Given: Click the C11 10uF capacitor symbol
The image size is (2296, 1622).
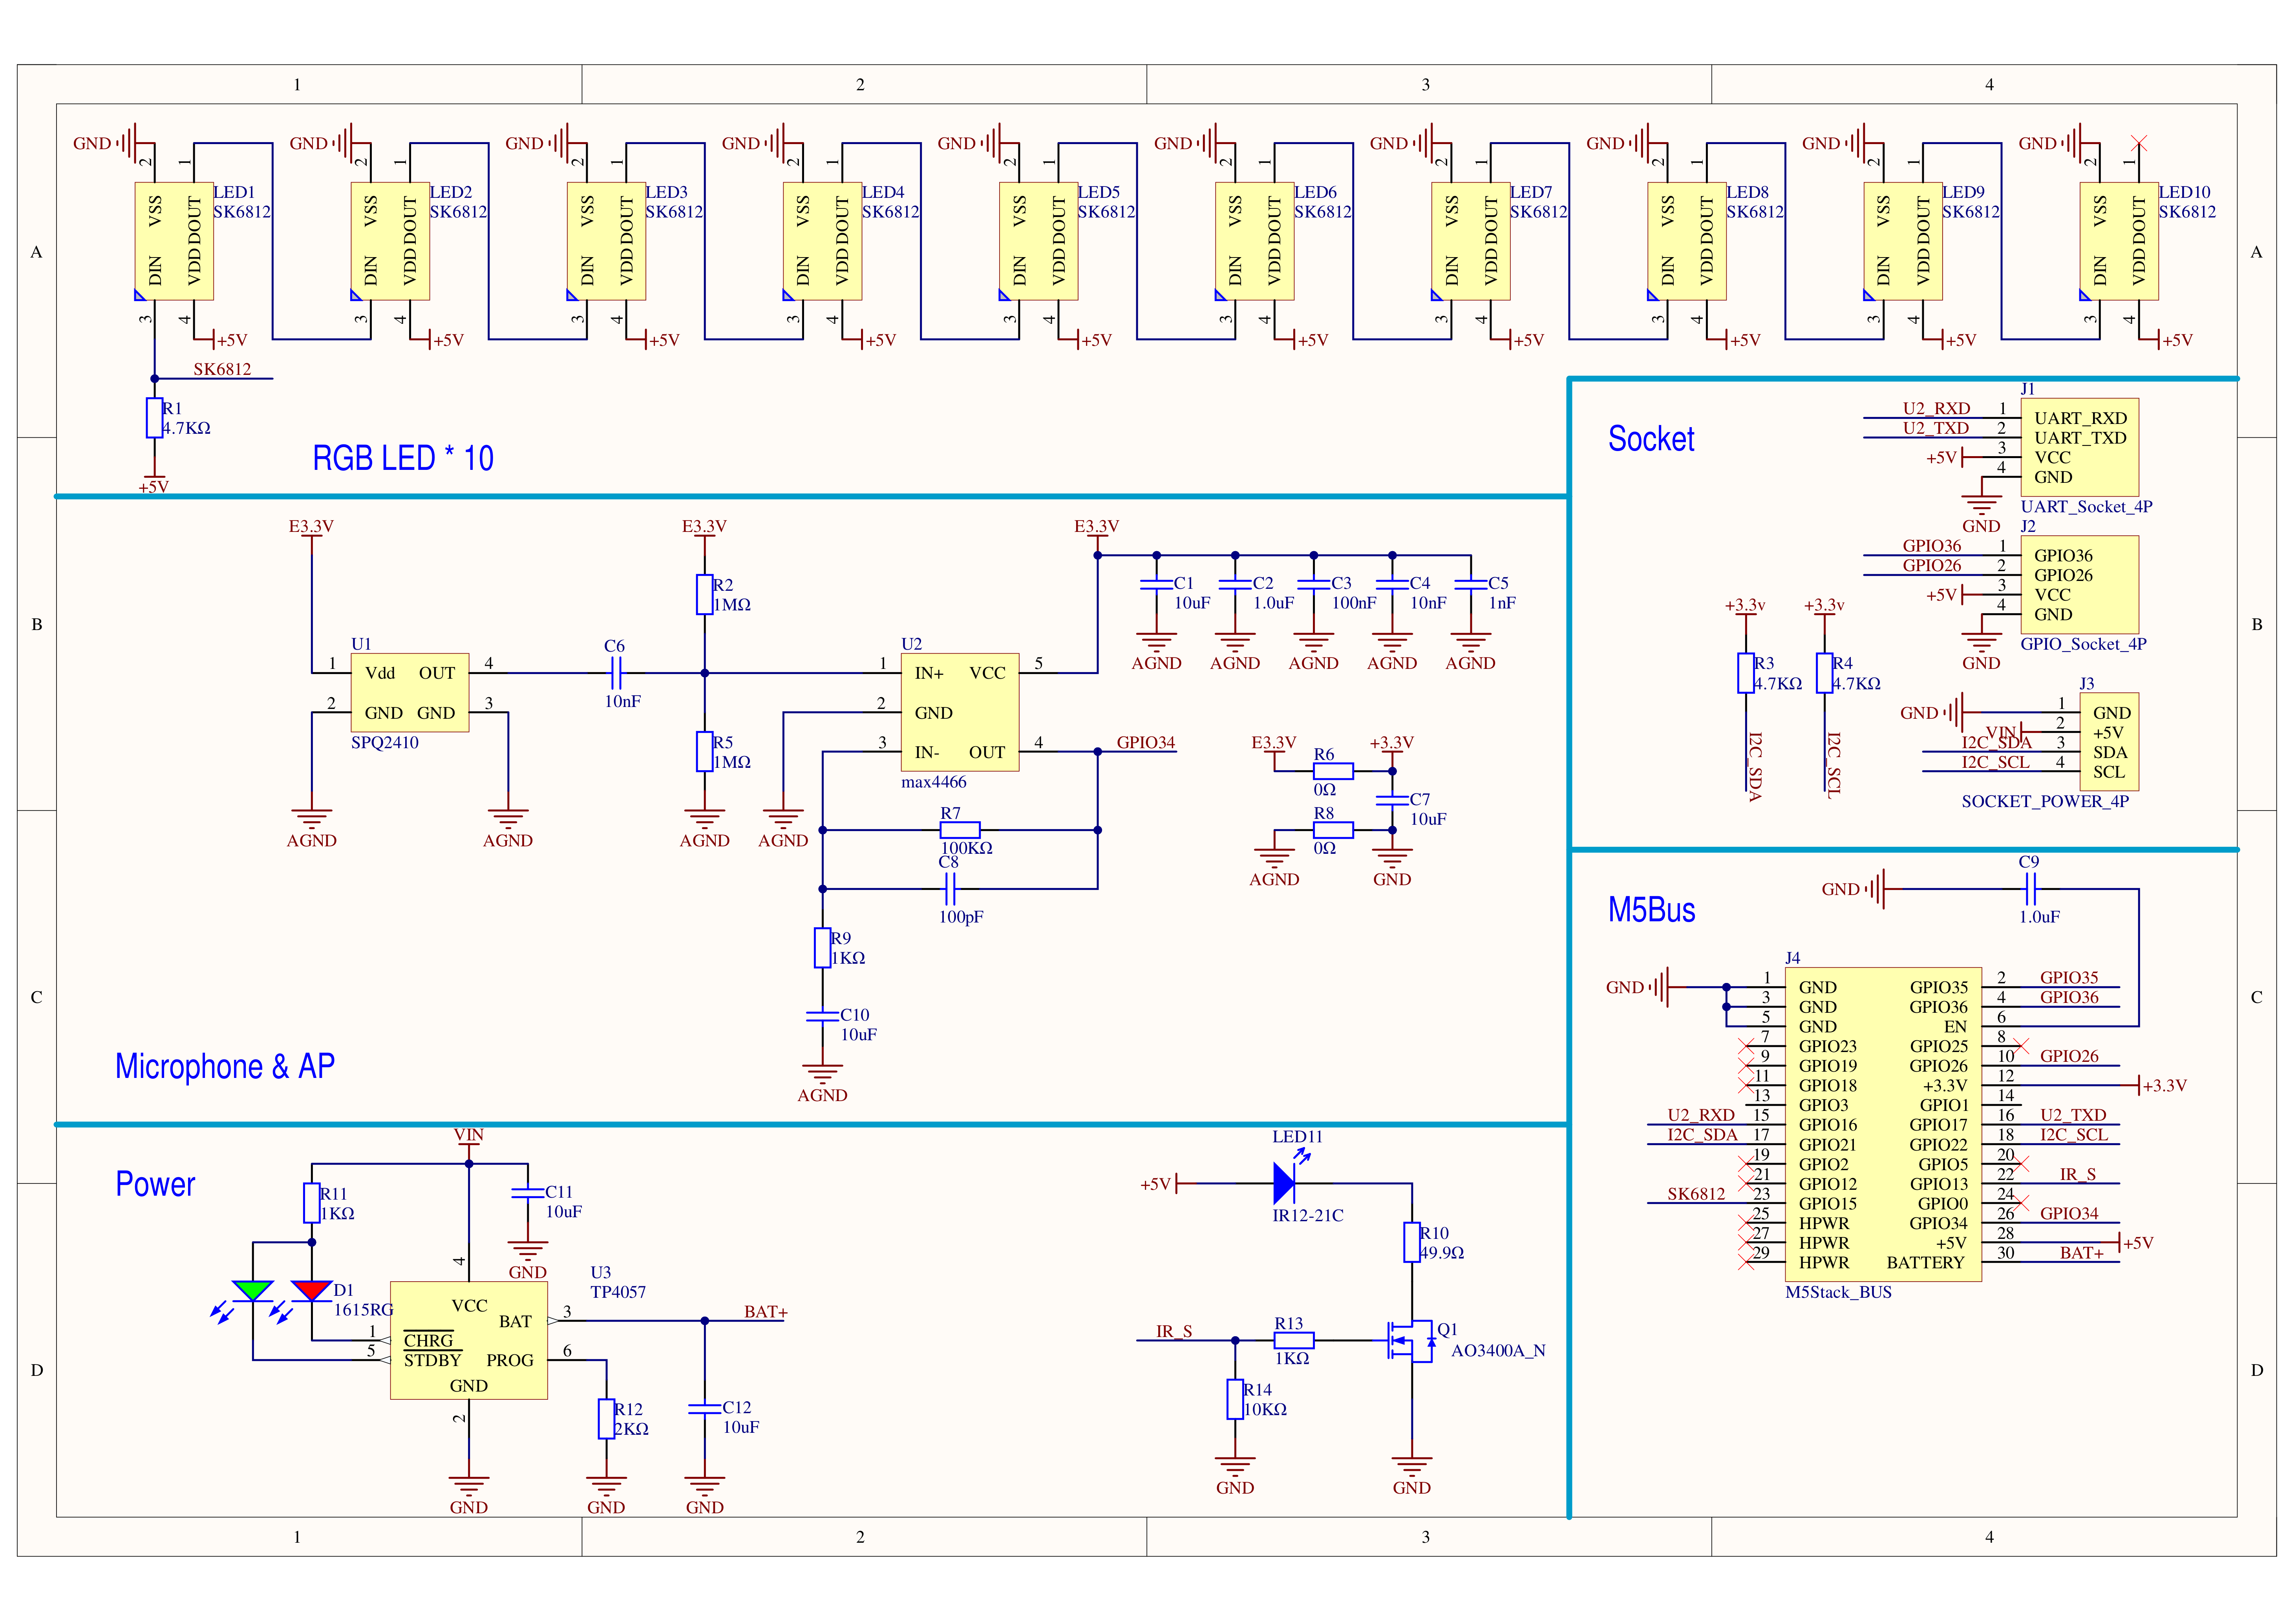Looking at the screenshot, I should pyautogui.click(x=528, y=1193).
